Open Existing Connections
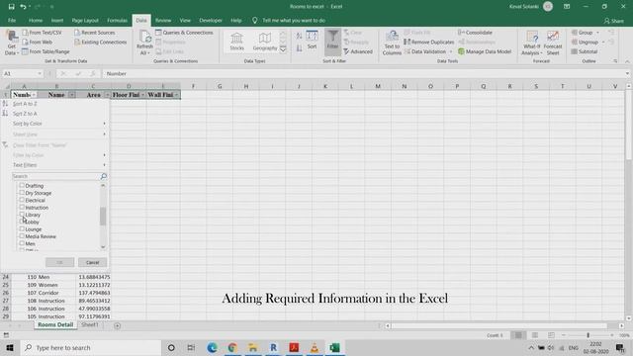The width and height of the screenshot is (633, 356). (101, 42)
